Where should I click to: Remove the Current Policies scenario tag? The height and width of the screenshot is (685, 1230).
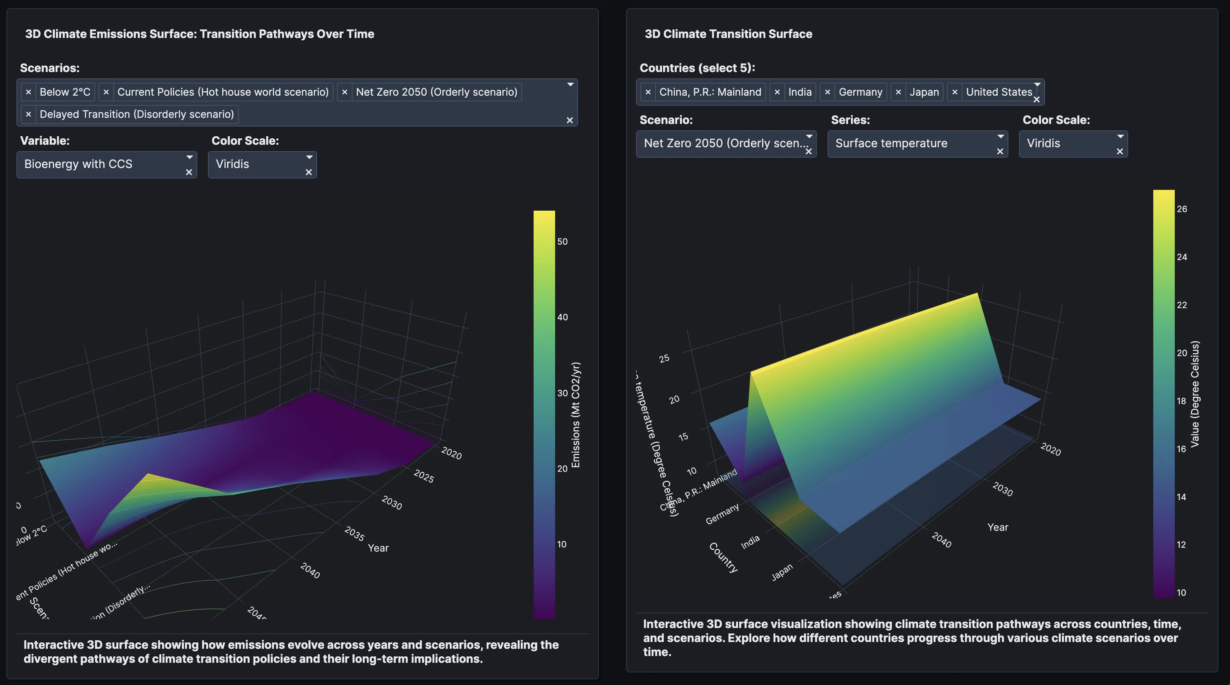[107, 92]
